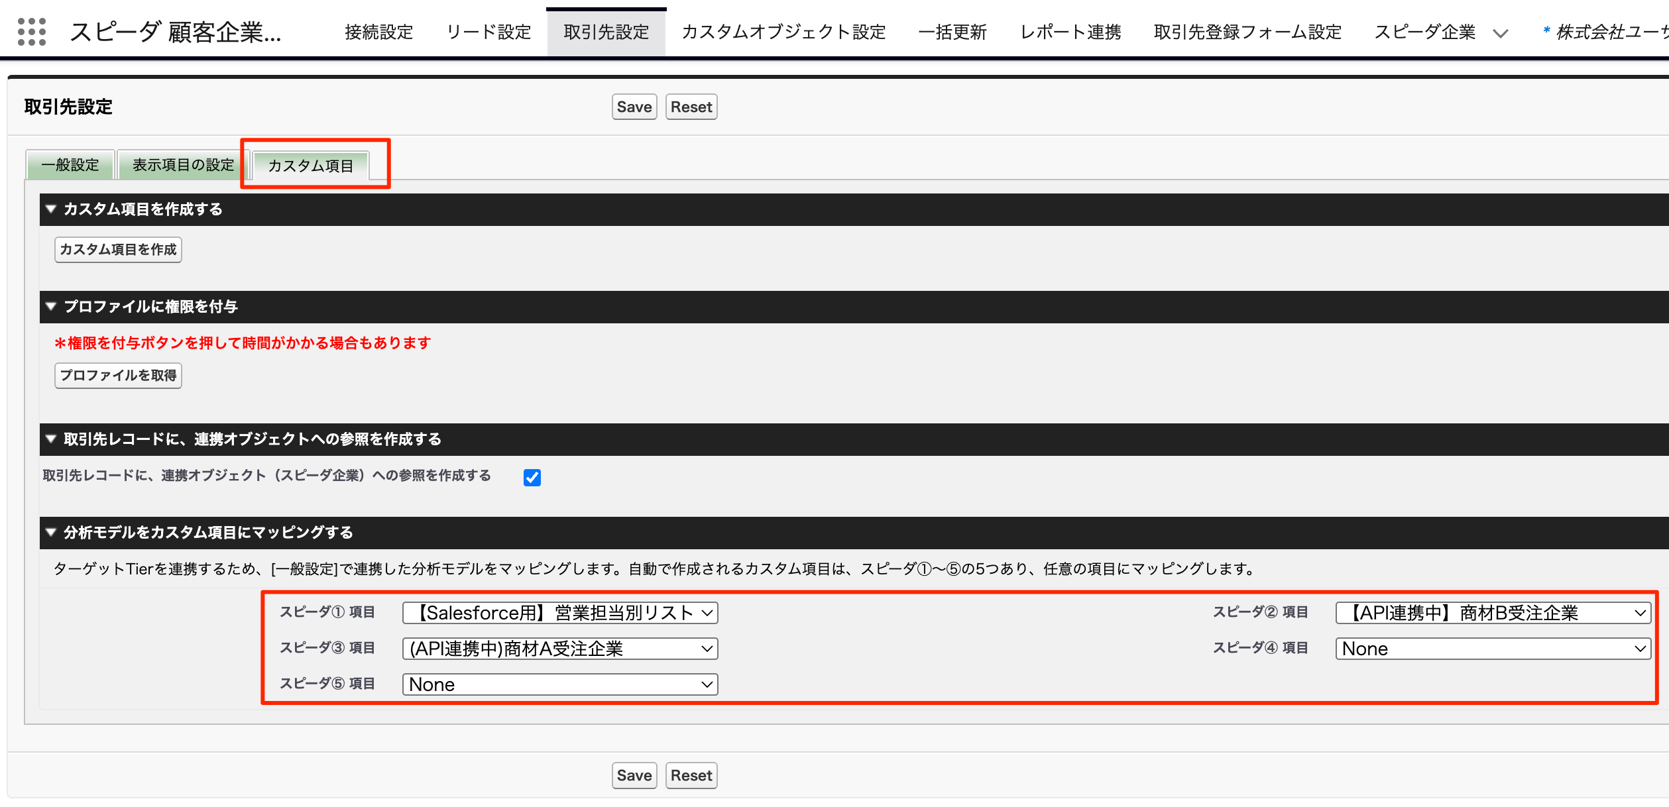Viewport: 1669px width, 807px height.
Task: Uncheck 連携オブジェクトへの参照を作成する checkbox
Action: point(532,477)
